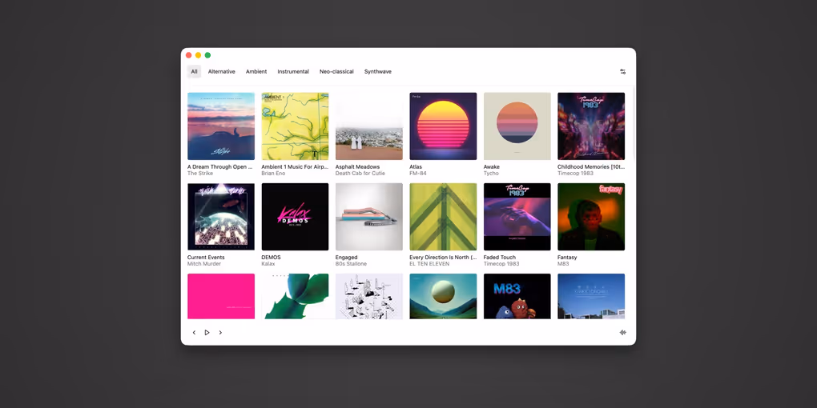The image size is (817, 408).
Task: Open the Fantasy album cover by M83
Action: [591, 217]
